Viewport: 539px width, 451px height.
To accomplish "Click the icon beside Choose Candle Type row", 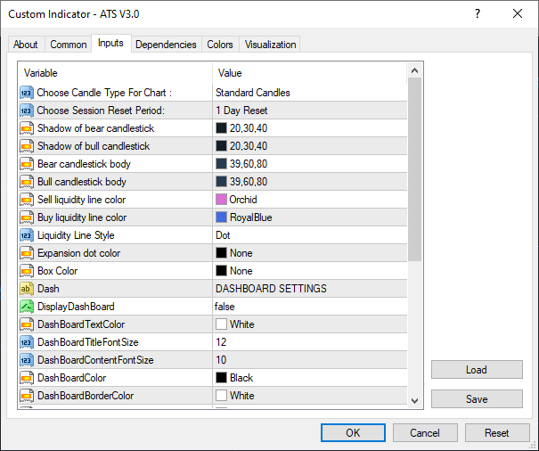I will 26,93.
